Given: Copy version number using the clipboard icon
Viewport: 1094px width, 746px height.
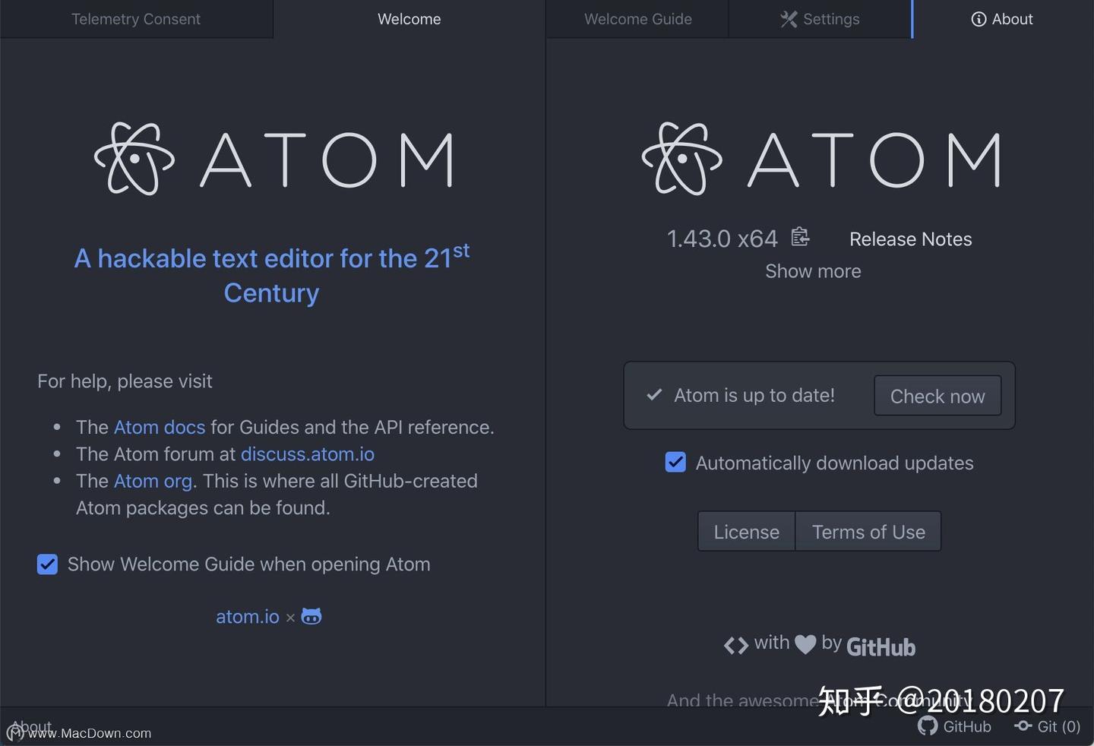Looking at the screenshot, I should click(x=800, y=237).
